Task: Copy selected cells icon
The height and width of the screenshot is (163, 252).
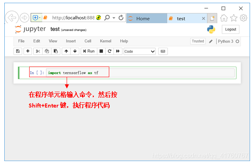Action: (x=47, y=51)
